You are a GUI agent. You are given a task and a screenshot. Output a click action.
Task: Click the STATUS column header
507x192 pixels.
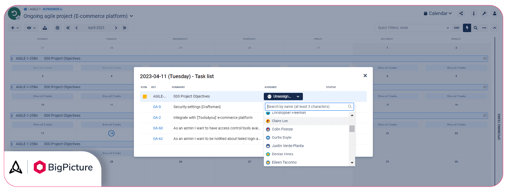[331, 87]
